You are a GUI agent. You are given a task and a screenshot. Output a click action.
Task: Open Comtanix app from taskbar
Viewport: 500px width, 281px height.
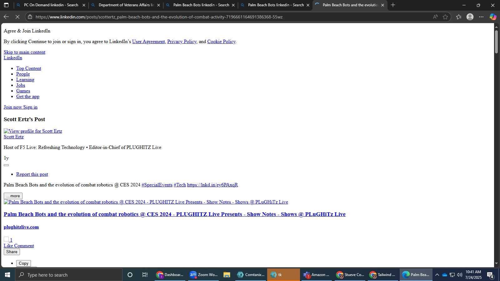click(251, 275)
